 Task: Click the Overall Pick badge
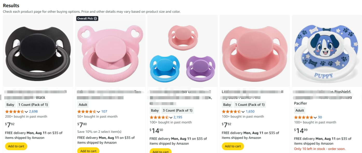click(x=87, y=18)
